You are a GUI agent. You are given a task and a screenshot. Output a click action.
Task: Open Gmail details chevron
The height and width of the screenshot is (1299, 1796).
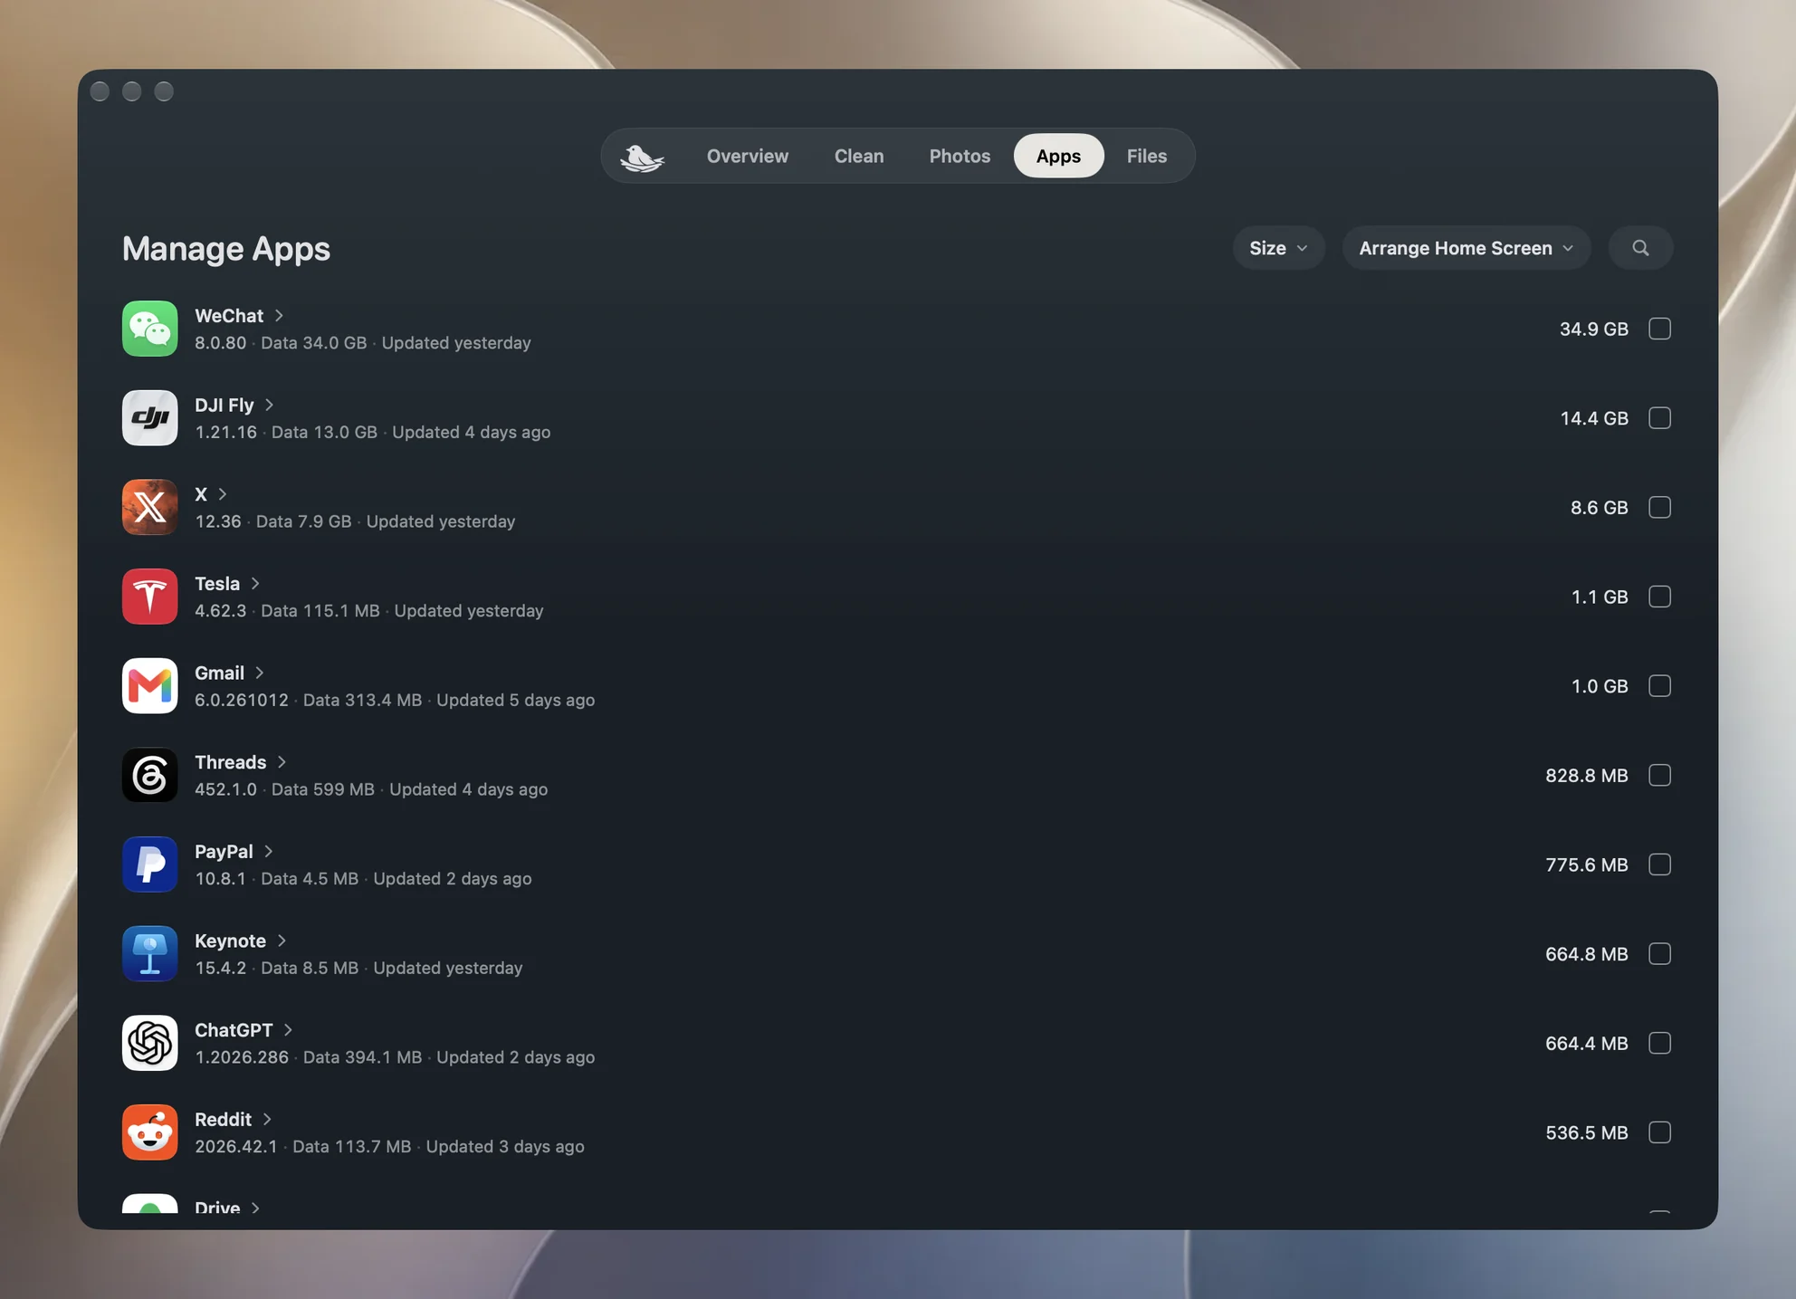tap(260, 673)
